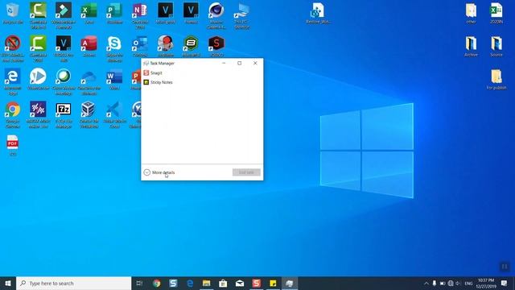
Task: Open blue Snagit Editor icon on taskbar
Action: point(173,283)
